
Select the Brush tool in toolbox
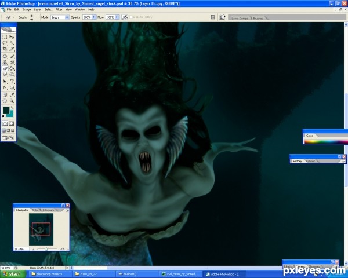(12, 56)
